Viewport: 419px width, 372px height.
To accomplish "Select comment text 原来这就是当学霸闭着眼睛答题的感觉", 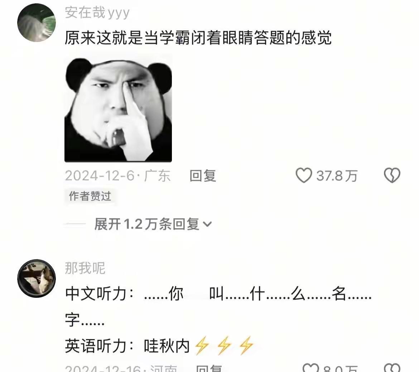I will coord(198,38).
